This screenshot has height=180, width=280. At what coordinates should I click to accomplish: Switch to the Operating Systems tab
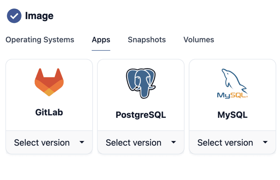tap(39, 40)
